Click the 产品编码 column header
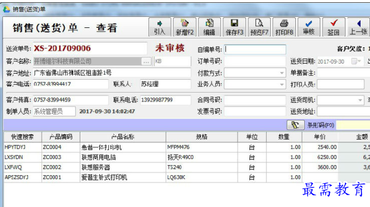The image size is (370, 207). pos(61,137)
